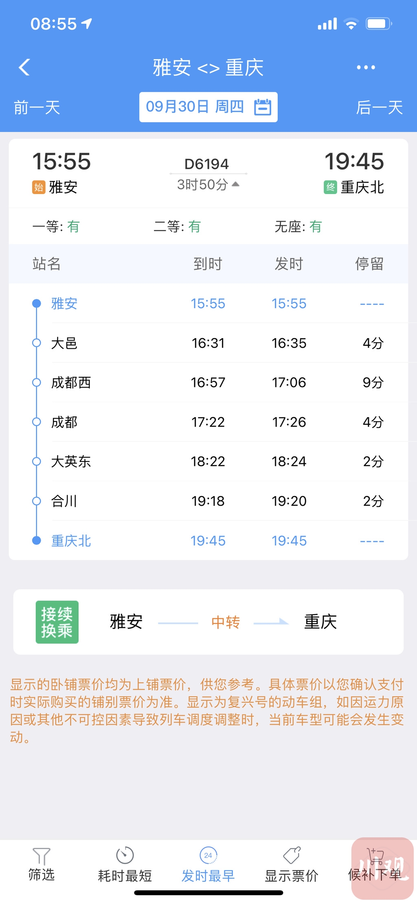
Task: Go to previous day 前一天
Action: tap(37, 108)
